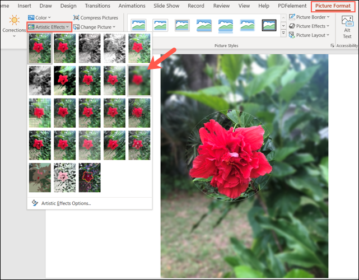Expand the Picture Layout options

click(x=310, y=35)
